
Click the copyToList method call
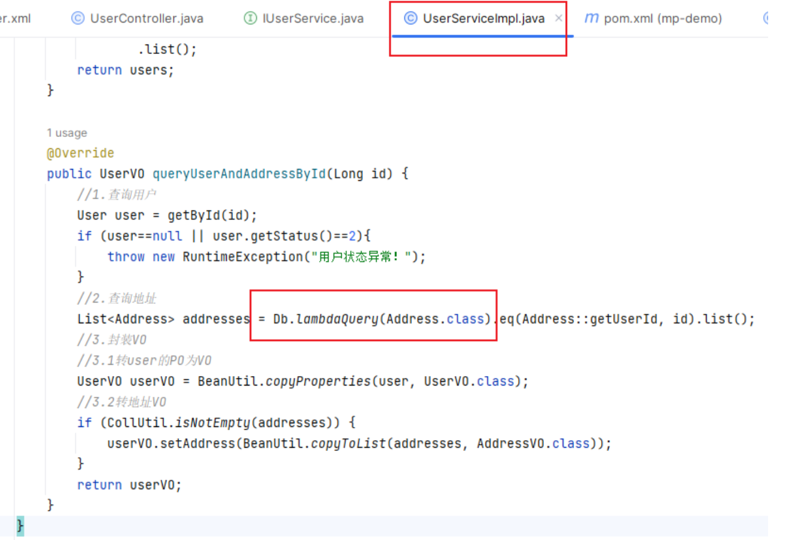[349, 443]
